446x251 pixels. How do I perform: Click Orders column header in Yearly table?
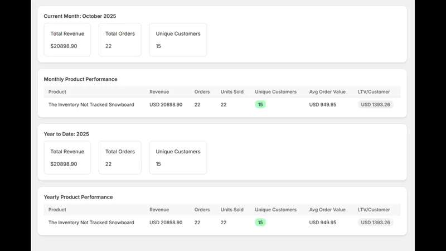[x=202, y=210]
